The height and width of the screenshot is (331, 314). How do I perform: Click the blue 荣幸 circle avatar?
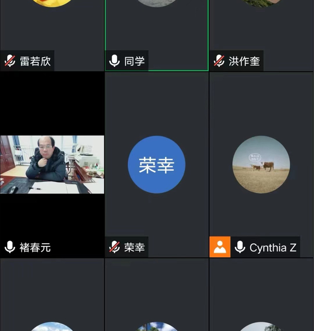(x=157, y=165)
